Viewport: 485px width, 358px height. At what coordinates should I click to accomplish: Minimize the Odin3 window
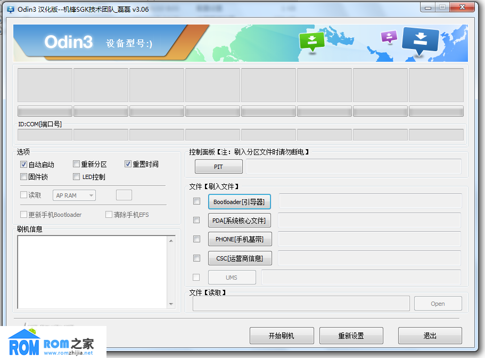coord(428,7)
